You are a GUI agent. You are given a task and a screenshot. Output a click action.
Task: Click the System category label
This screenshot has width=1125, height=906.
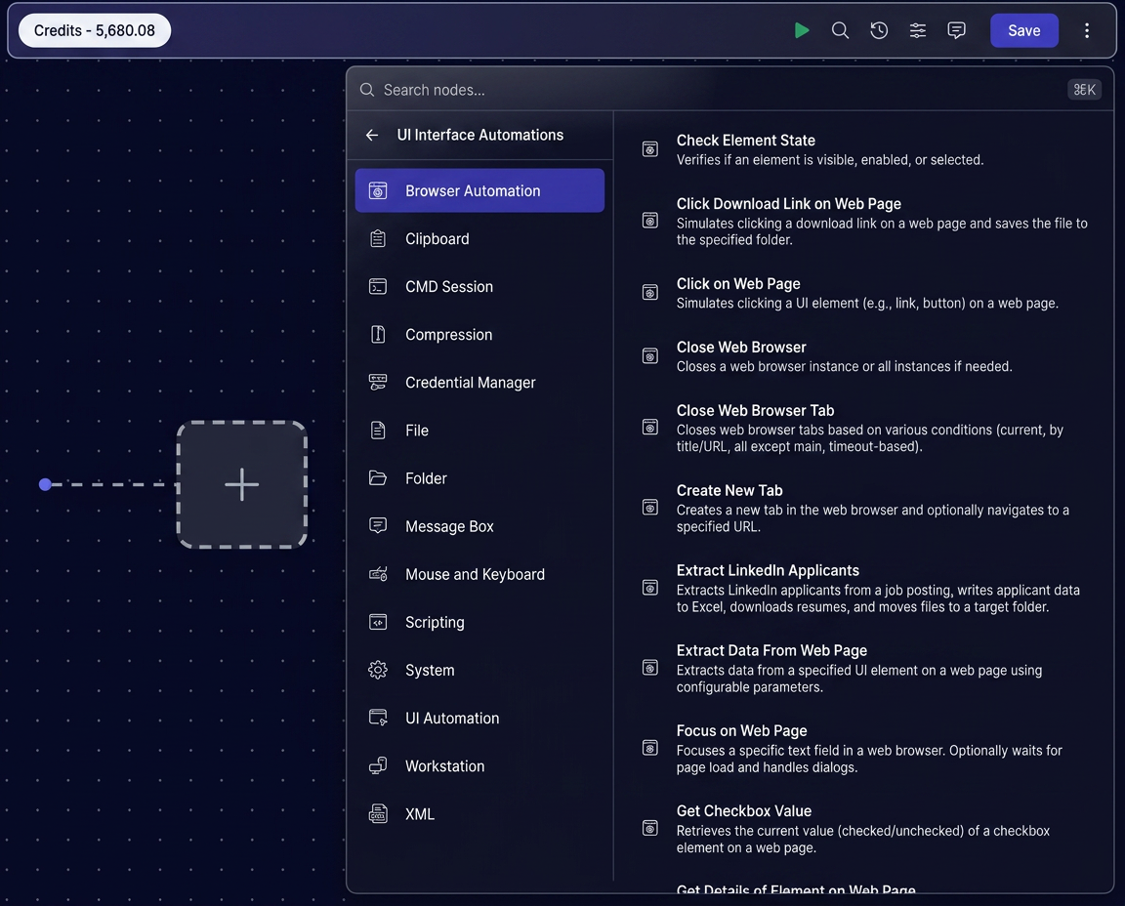(430, 670)
